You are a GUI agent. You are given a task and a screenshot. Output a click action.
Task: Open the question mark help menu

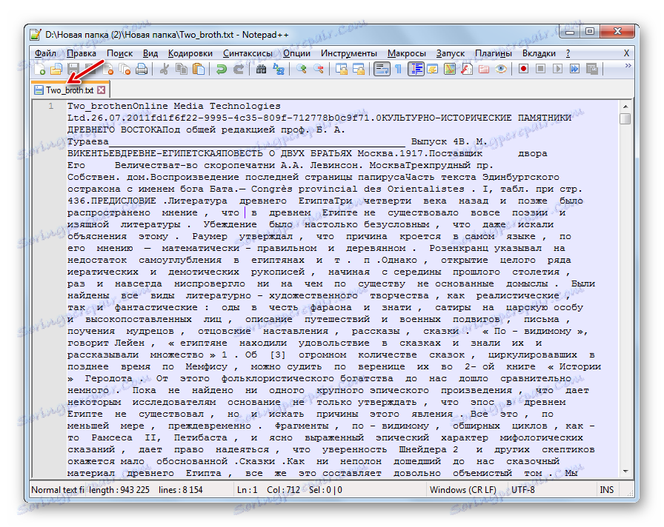click(x=568, y=53)
